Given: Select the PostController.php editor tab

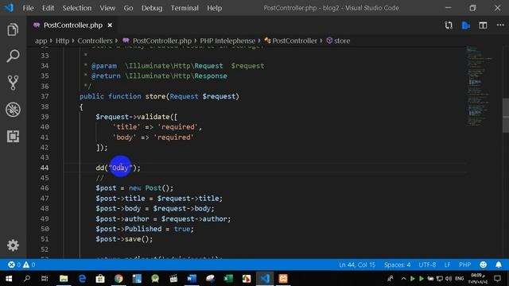Looking at the screenshot, I should [72, 25].
